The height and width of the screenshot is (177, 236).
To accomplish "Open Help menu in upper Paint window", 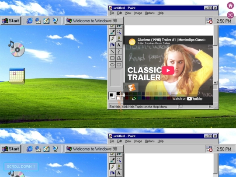I will click(x=160, y=13).
